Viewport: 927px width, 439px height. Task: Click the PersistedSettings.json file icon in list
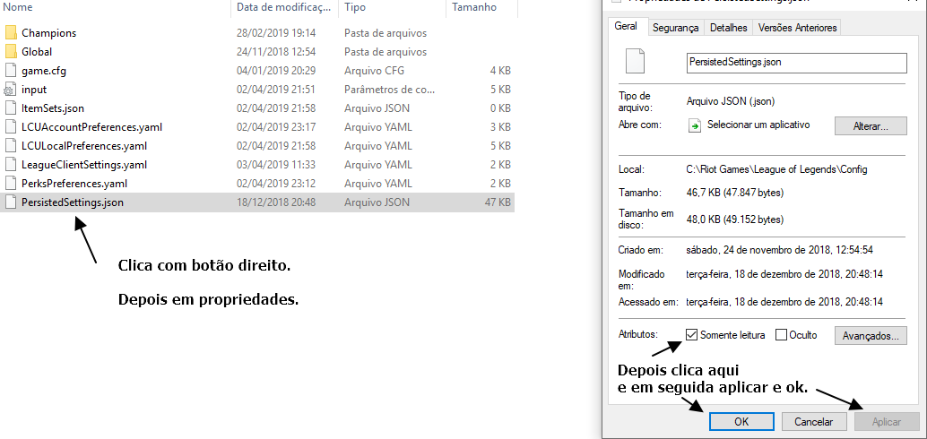[x=11, y=202]
